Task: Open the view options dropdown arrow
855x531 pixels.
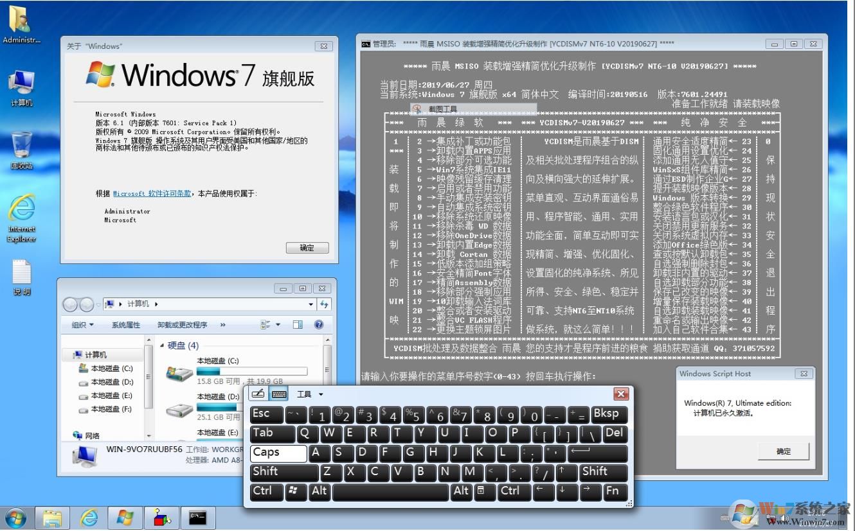Action: coord(278,325)
